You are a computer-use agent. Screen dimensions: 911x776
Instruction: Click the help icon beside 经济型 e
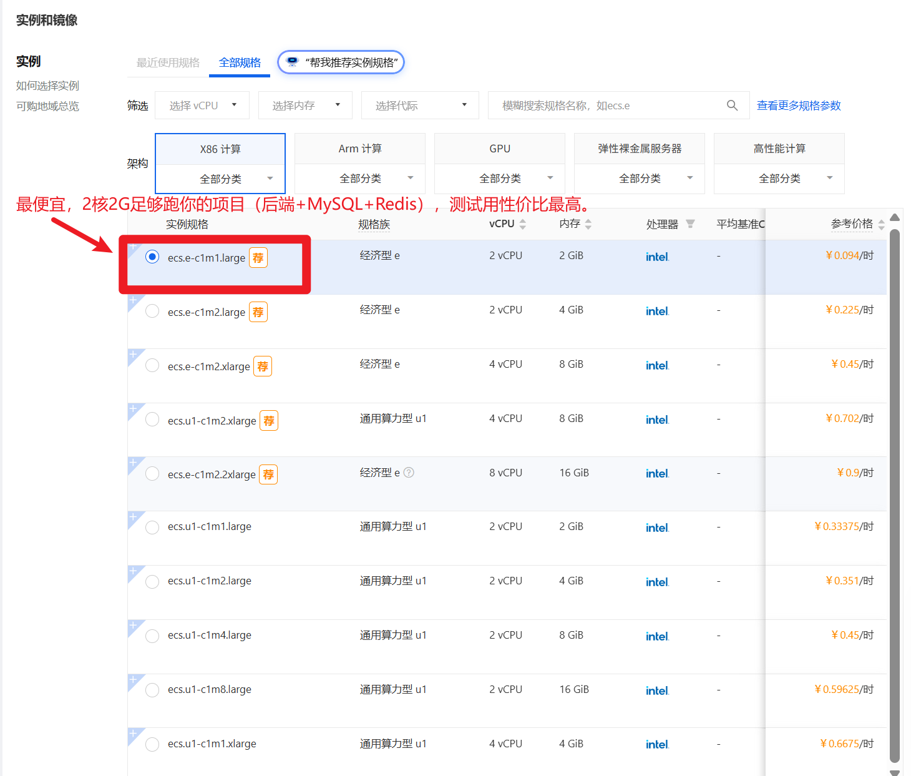tap(409, 473)
